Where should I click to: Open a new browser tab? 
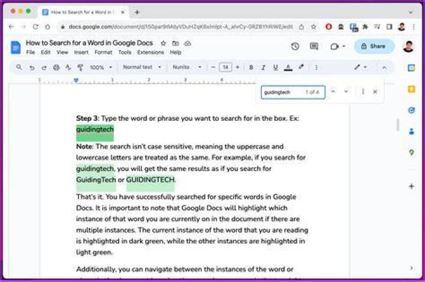point(137,12)
